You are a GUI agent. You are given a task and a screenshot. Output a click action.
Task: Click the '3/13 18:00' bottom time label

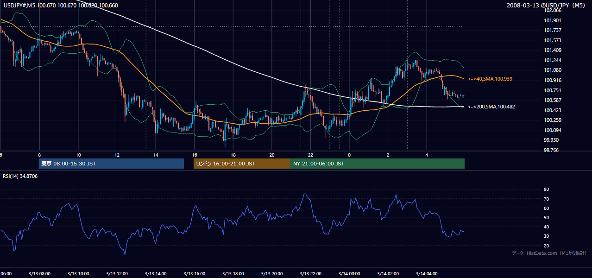pos(233,274)
